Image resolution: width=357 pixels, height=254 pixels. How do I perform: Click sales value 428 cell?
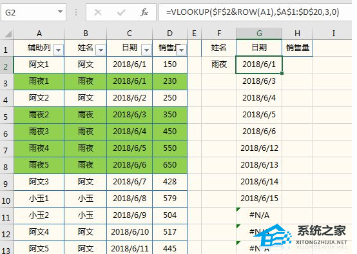(170, 182)
